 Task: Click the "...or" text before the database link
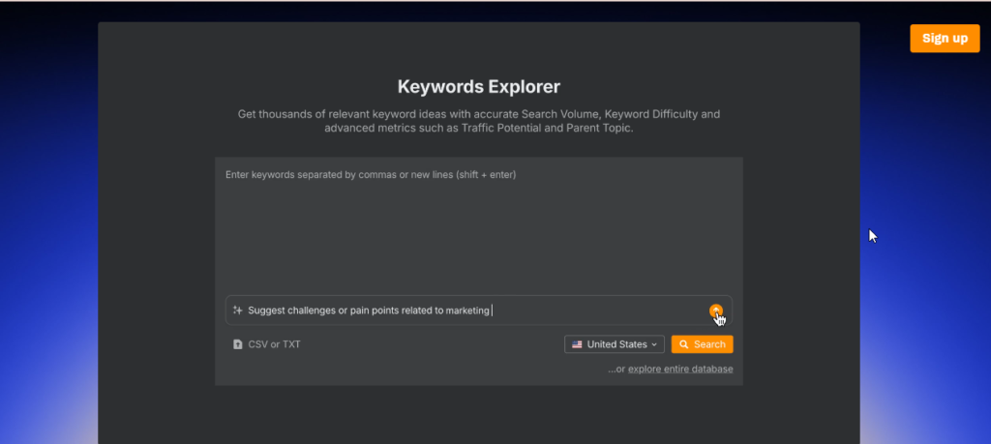tap(616, 369)
